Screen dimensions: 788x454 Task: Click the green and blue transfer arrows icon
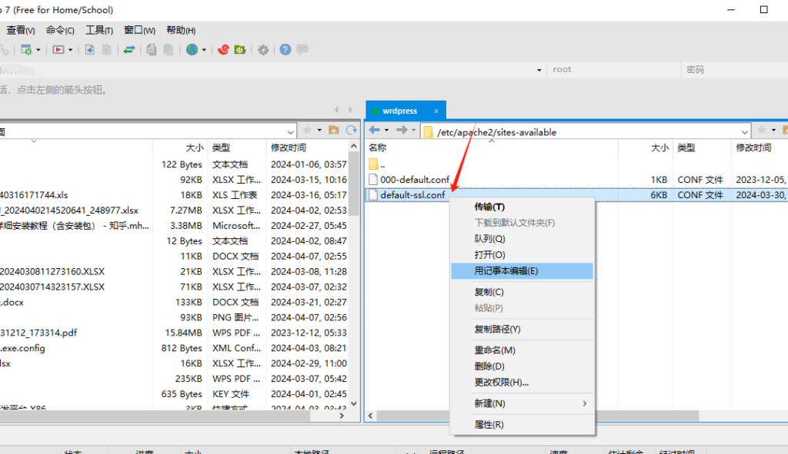point(129,50)
